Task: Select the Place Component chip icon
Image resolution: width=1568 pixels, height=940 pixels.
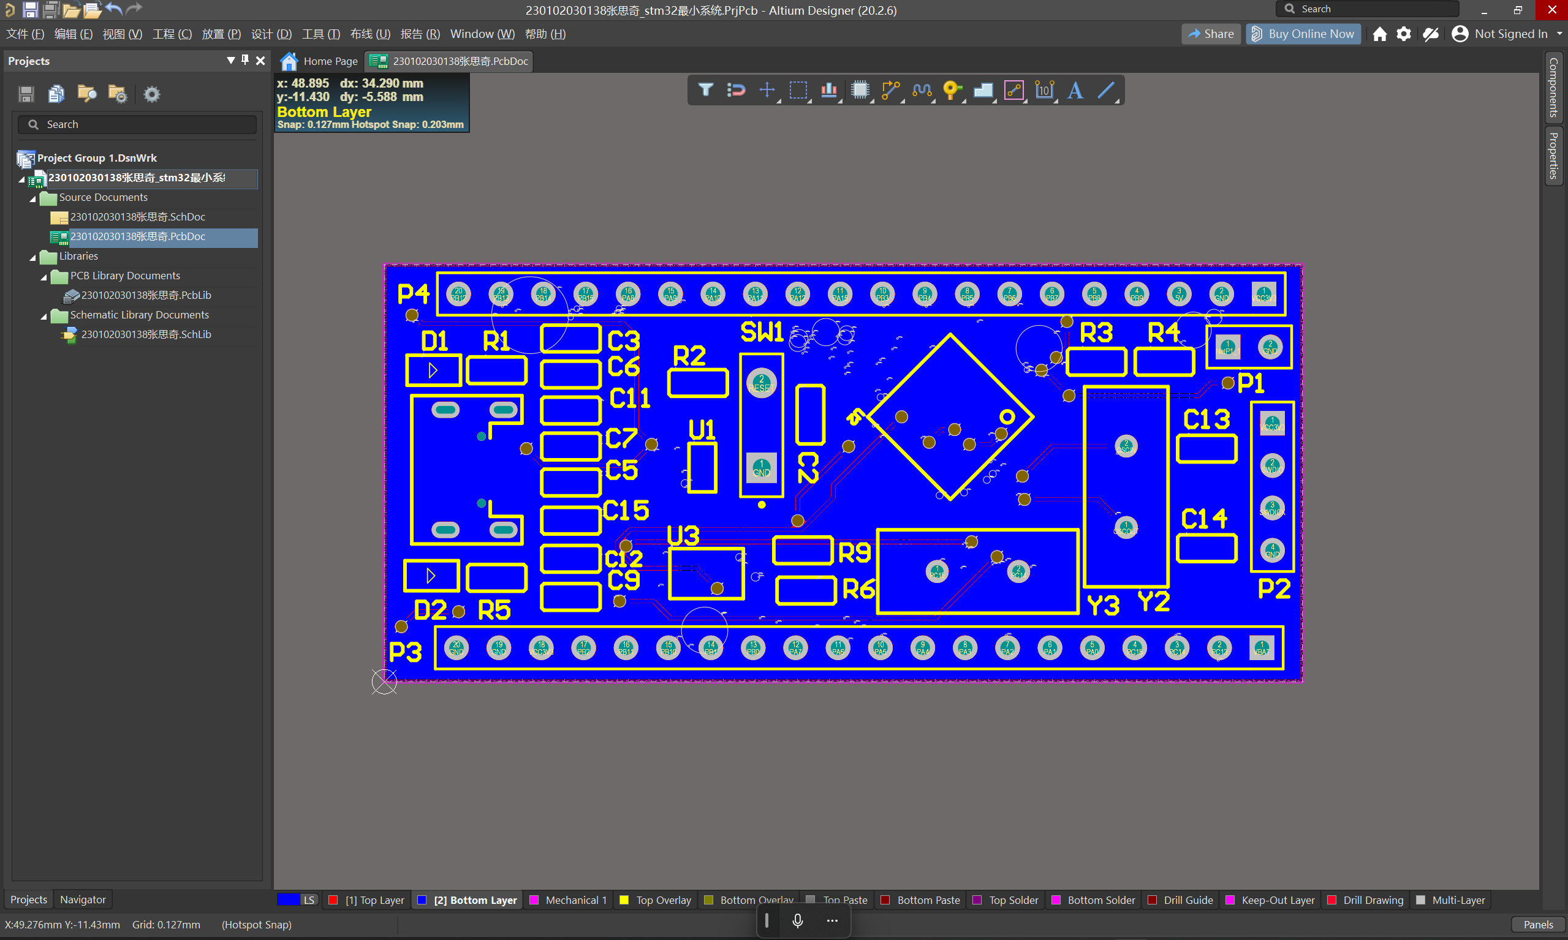Action: [860, 90]
